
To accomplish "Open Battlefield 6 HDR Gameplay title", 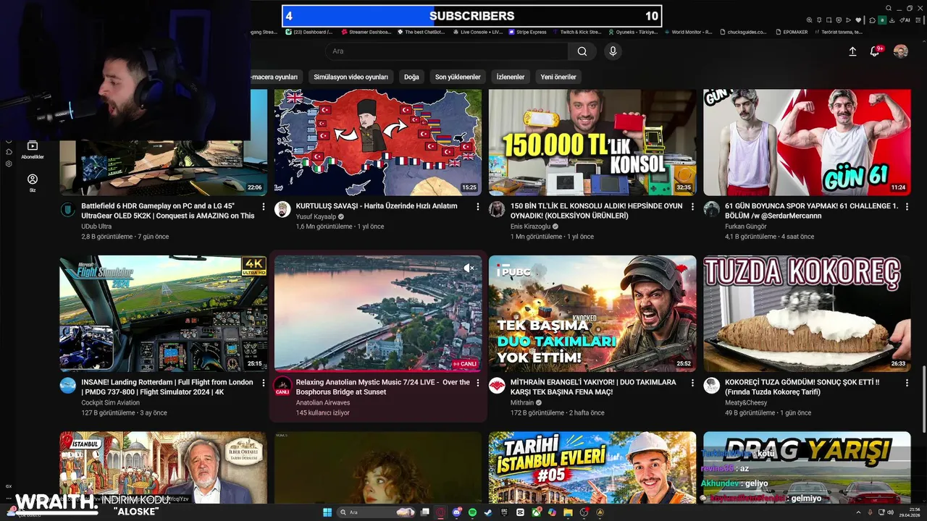I will [168, 211].
